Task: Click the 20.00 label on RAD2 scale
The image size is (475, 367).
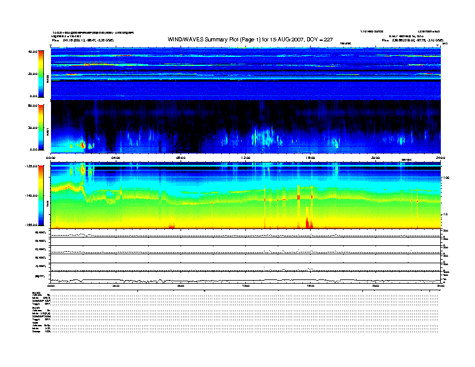Action: 33,74
